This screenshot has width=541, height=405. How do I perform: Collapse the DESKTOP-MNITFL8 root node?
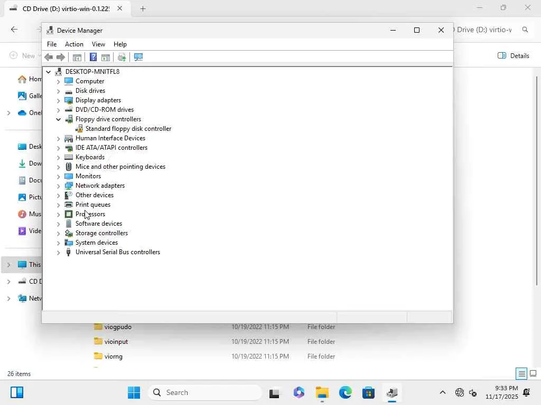click(x=48, y=72)
